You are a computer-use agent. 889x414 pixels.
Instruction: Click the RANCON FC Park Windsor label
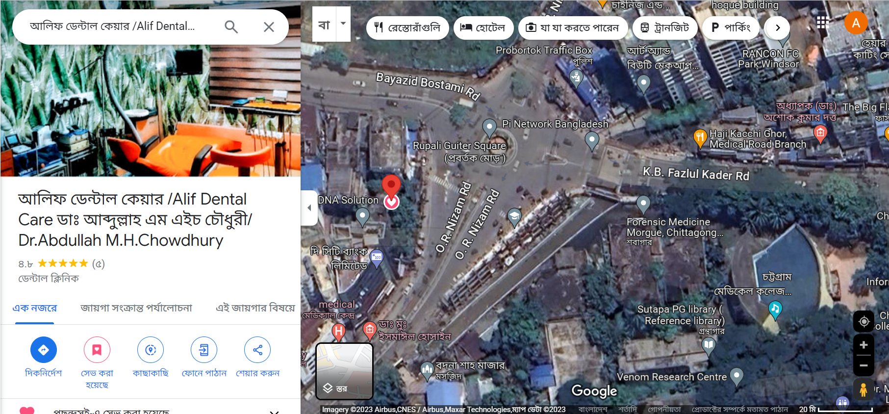coord(769,59)
